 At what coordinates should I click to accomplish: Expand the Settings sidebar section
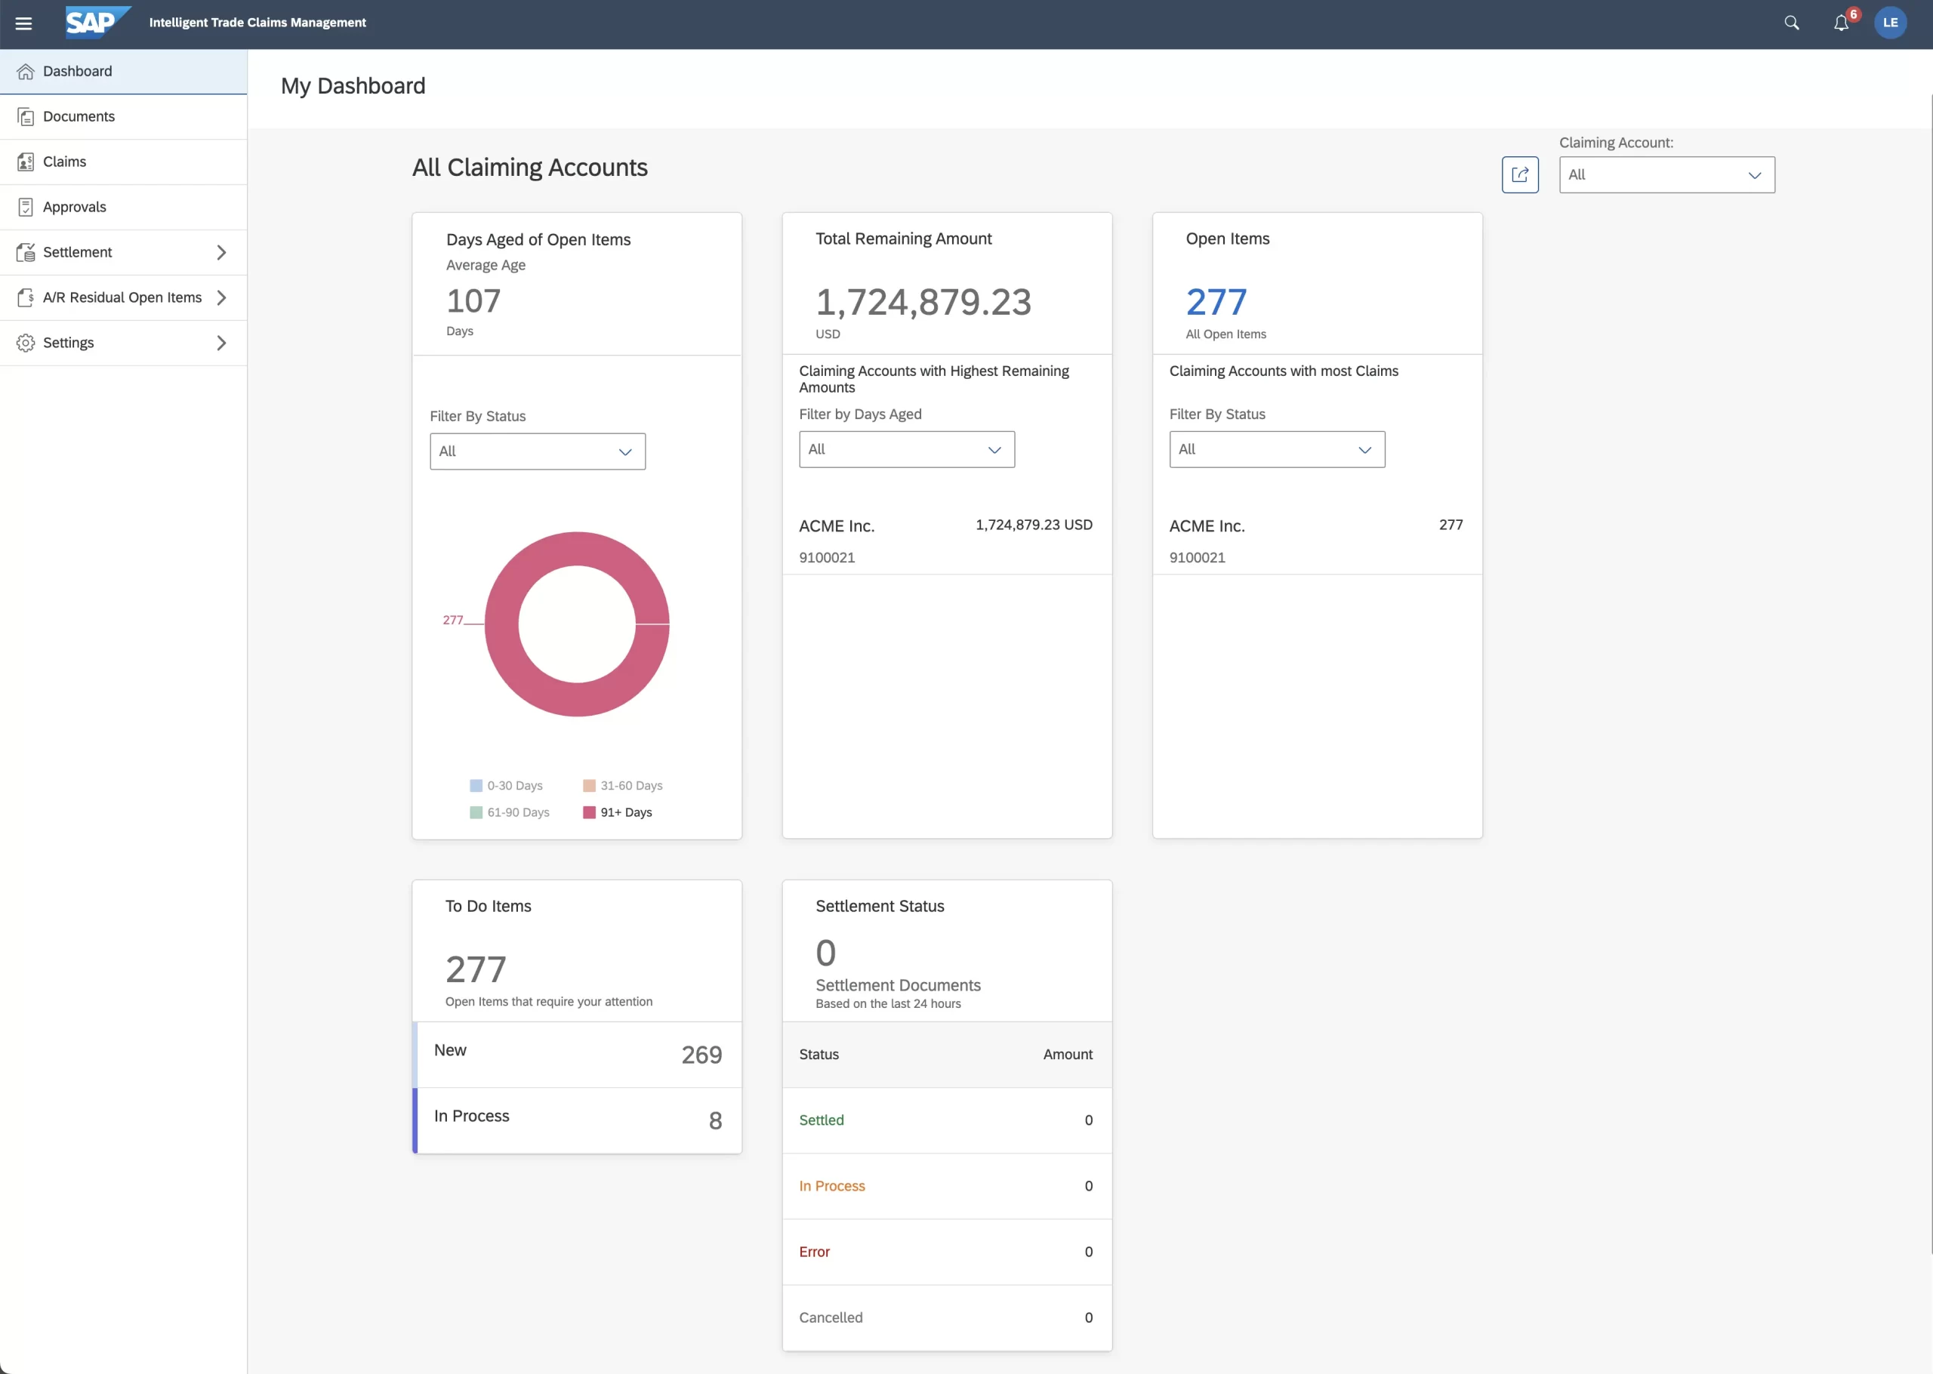coord(222,343)
